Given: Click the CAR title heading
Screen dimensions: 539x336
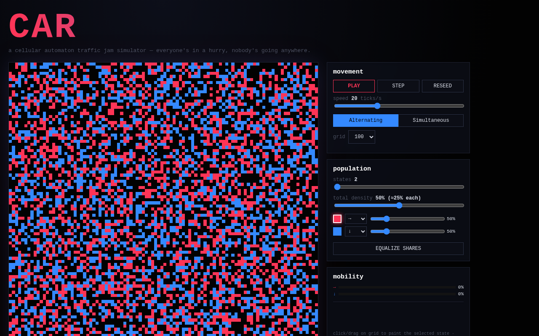Looking at the screenshot, I should tap(43, 27).
